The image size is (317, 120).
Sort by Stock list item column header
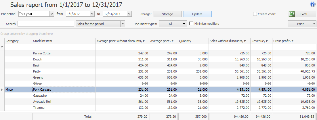[x=63, y=41]
